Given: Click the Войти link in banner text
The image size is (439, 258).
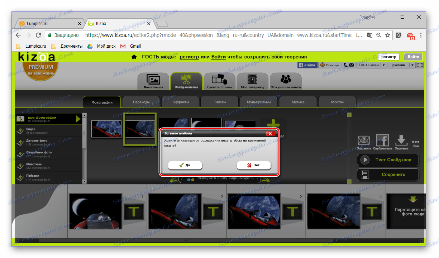Looking at the screenshot, I should coord(219,57).
